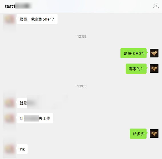Click the 12:59 timestamp label
Screen dimensions: 162x159
click(x=82, y=36)
